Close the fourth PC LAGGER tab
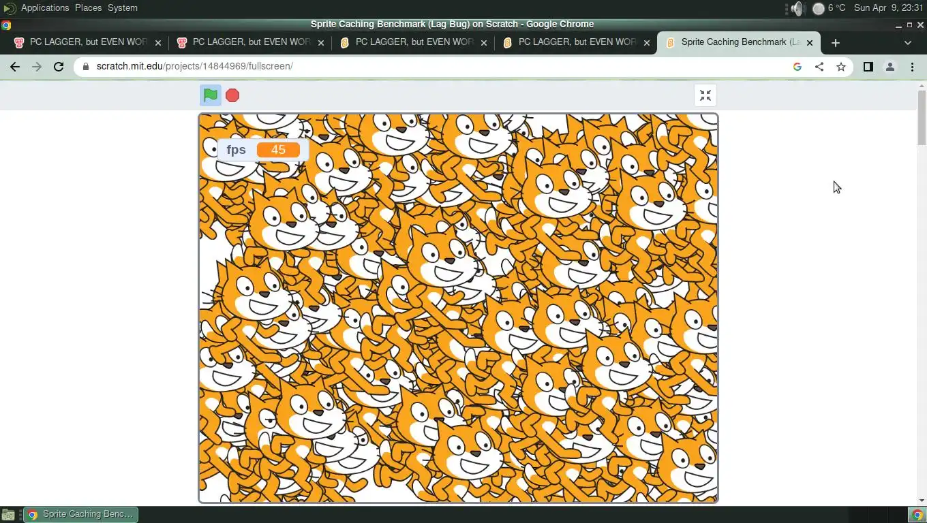927x523 pixels. point(647,42)
